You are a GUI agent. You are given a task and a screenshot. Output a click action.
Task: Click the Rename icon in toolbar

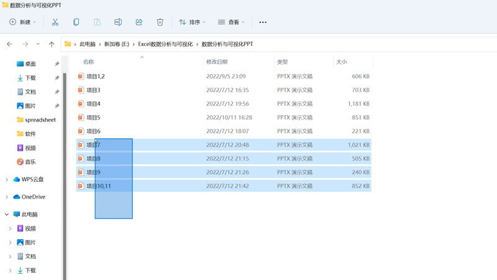[x=118, y=22]
